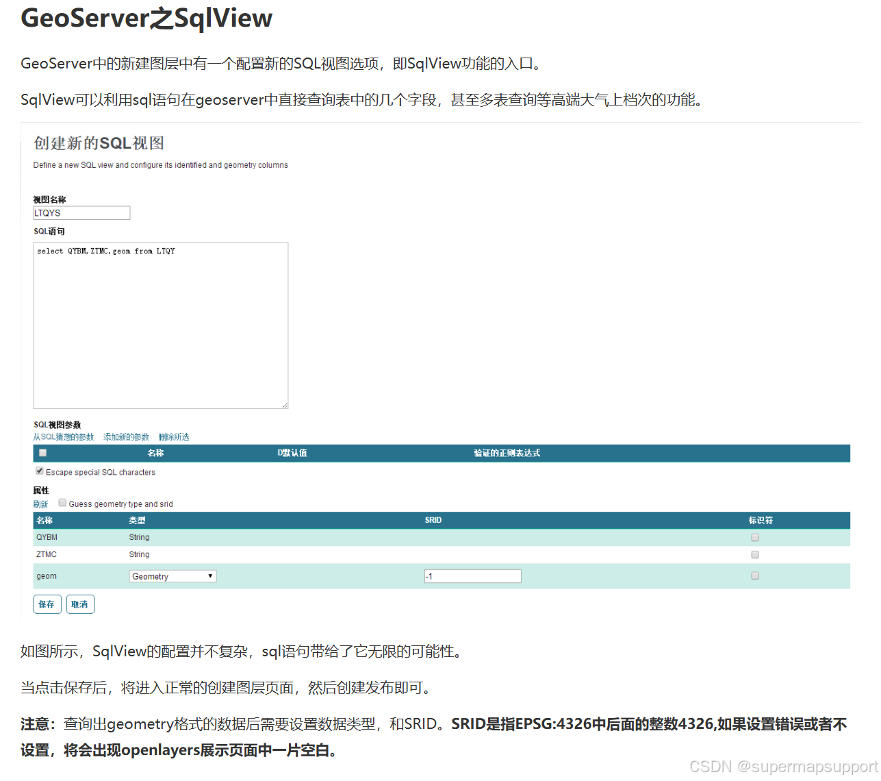Check the 标识符 box for geom row

coord(755,576)
